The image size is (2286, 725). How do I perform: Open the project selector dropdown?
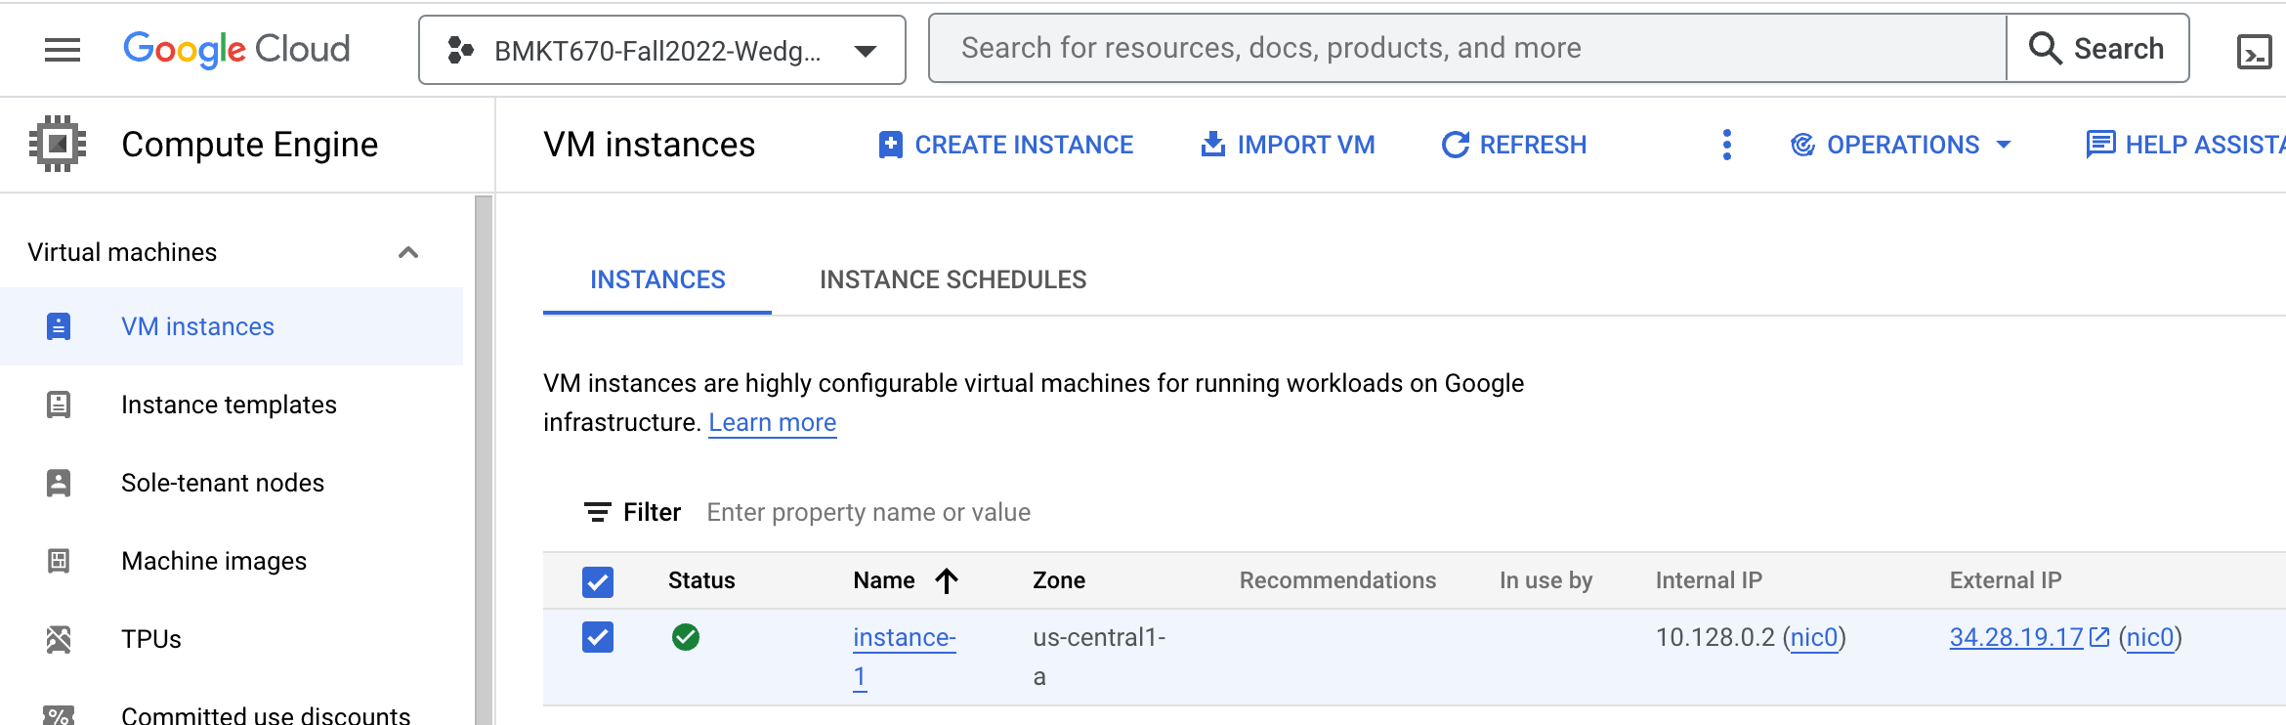tap(661, 50)
